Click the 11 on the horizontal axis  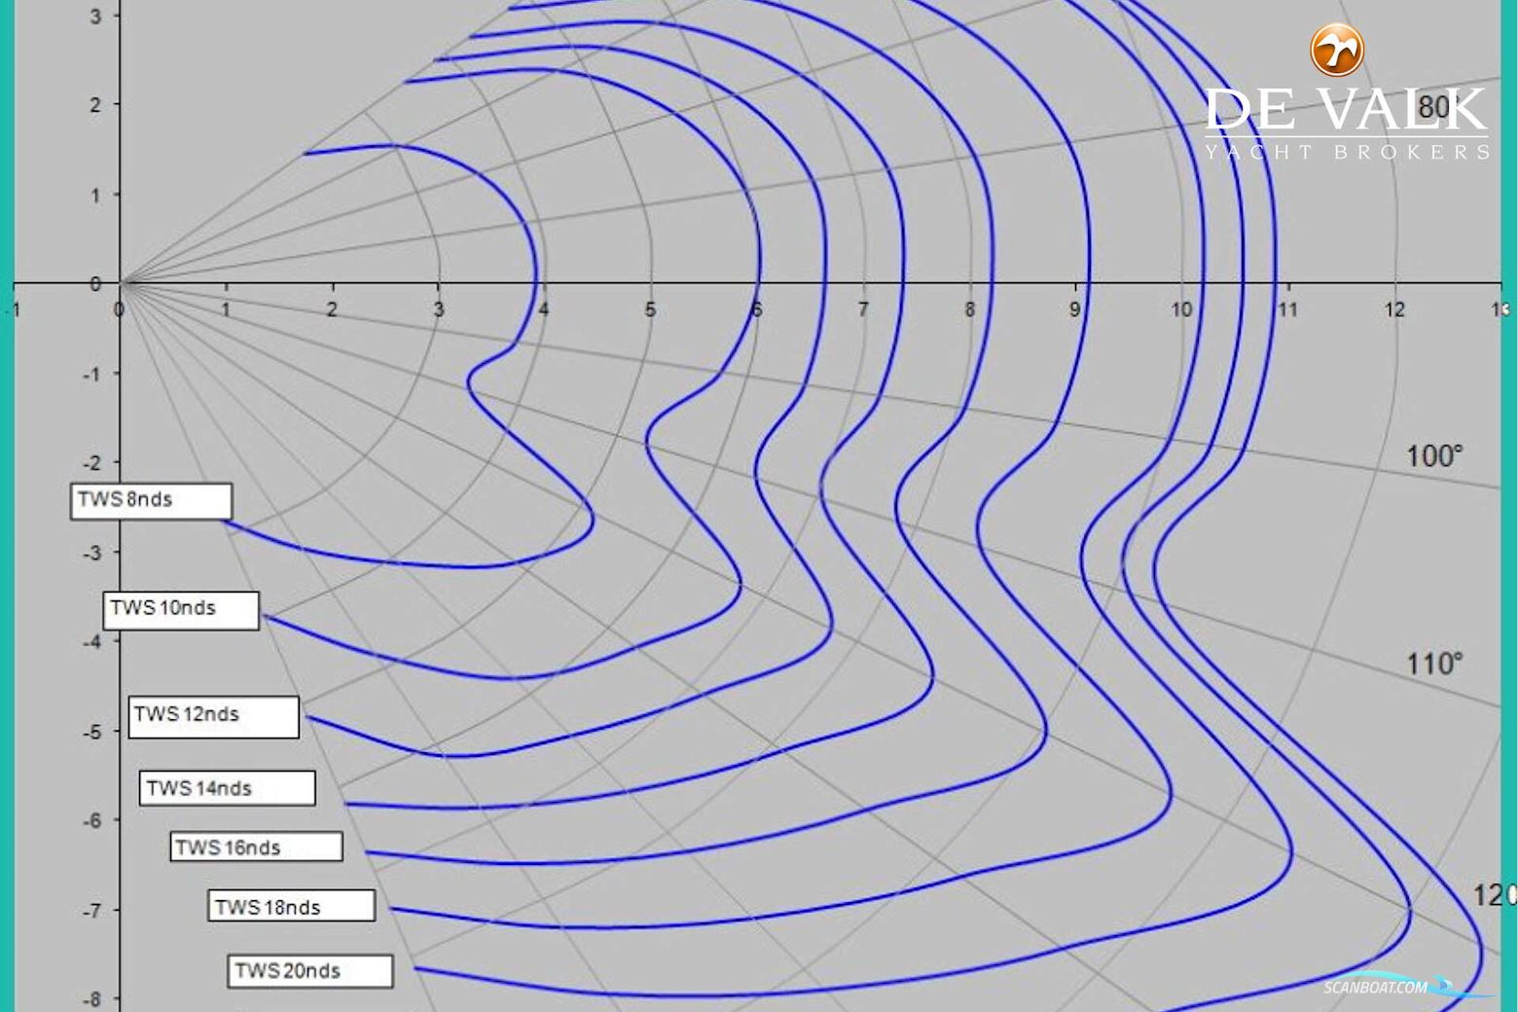(x=1287, y=310)
